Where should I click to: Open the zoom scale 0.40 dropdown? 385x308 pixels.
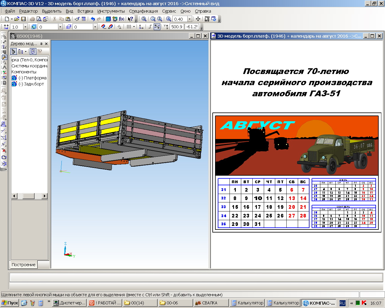[189, 19]
